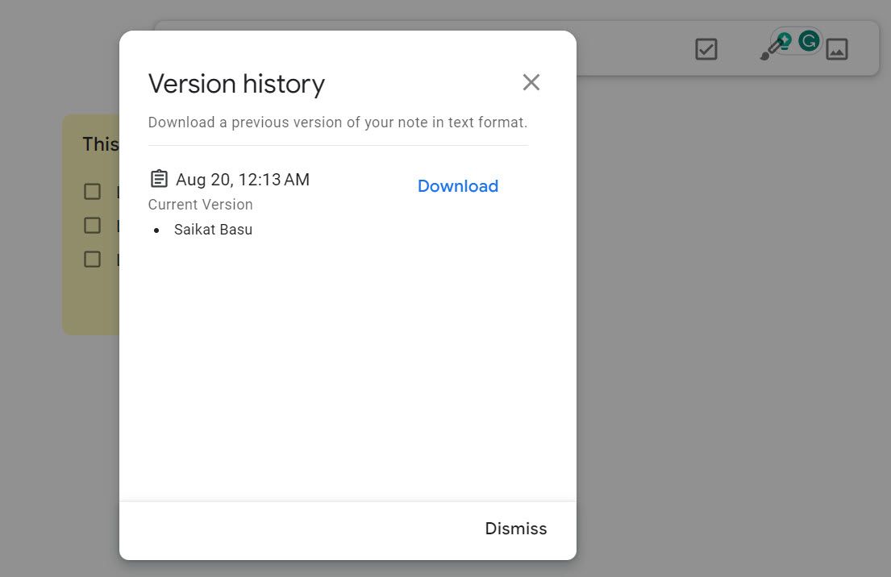Viewport: 891px width, 577px height.
Task: Click contributor name Saikat Basu
Action: point(213,229)
